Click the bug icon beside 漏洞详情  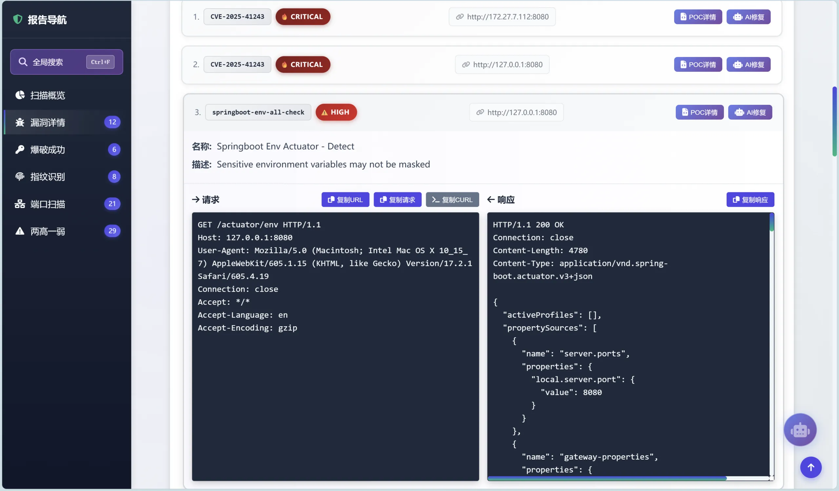[19, 123]
